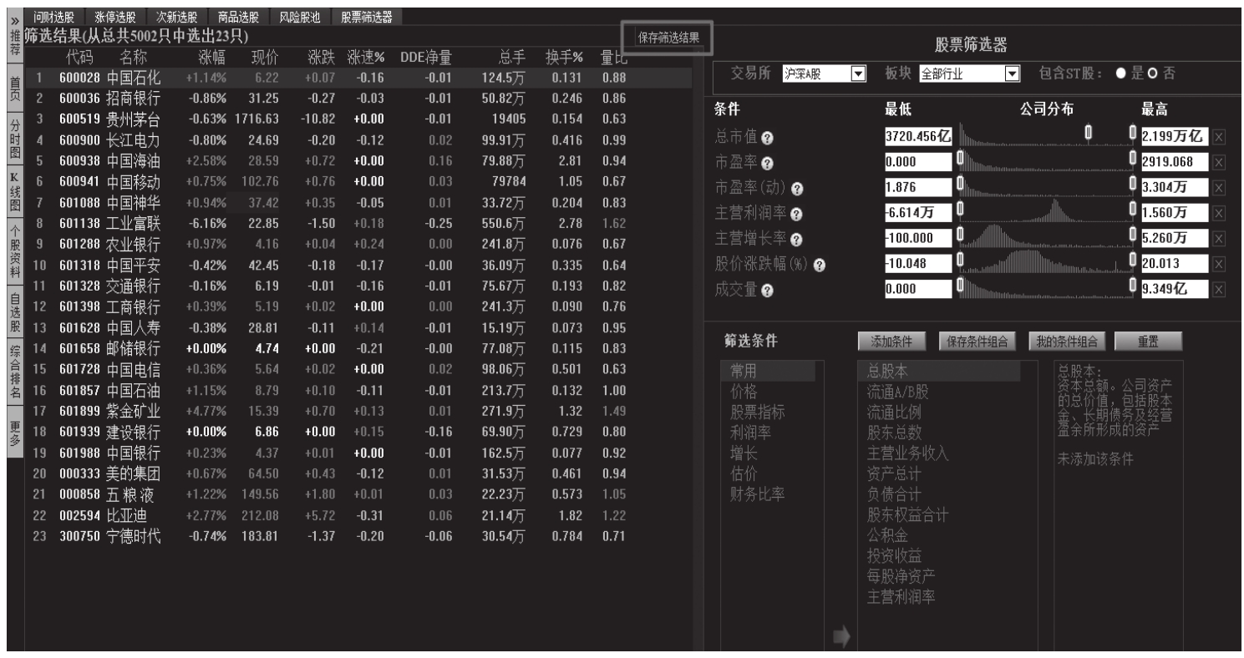The height and width of the screenshot is (658, 1244).
Task: Click the 保存条件组合 button
Action: click(977, 341)
